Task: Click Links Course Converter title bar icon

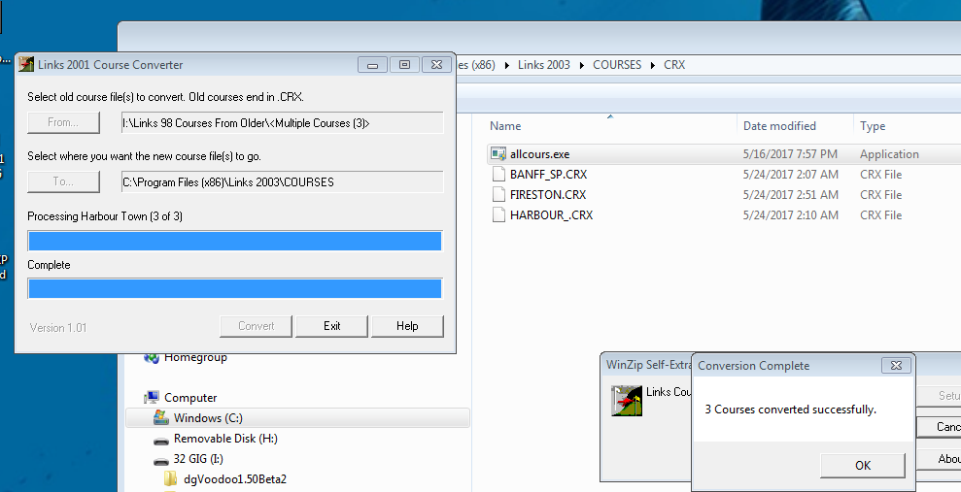Action: coord(26,64)
